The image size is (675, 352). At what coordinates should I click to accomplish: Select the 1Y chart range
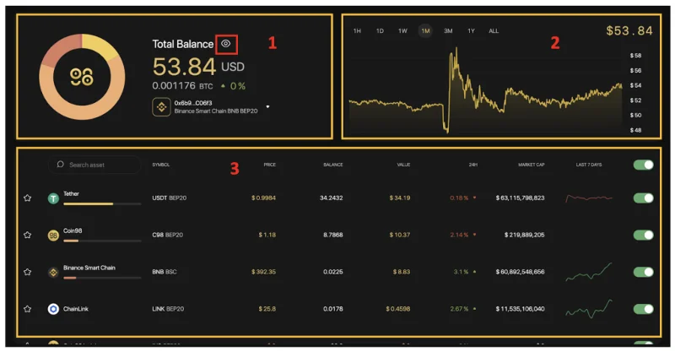[471, 30]
